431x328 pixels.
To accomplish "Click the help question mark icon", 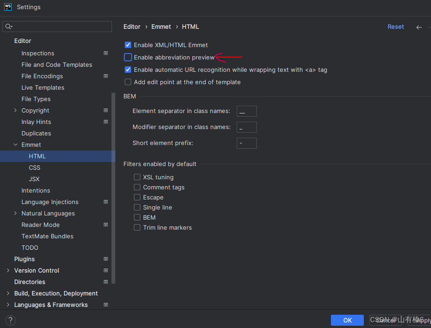I will (x=10, y=320).
